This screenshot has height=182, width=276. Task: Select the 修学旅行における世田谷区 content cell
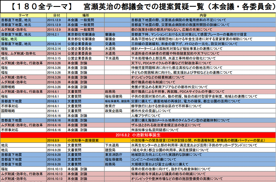pyautogui.click(x=203, y=106)
